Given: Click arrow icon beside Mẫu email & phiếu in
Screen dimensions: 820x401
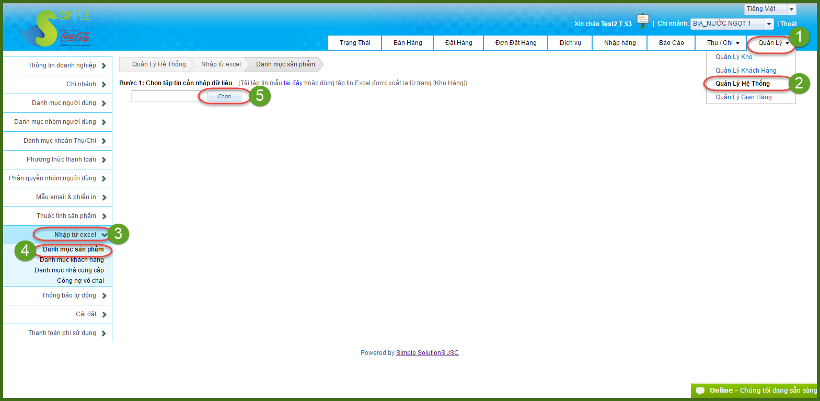Looking at the screenshot, I should 104,198.
